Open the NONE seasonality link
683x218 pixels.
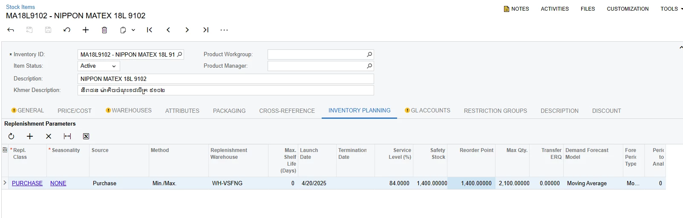pyautogui.click(x=58, y=183)
